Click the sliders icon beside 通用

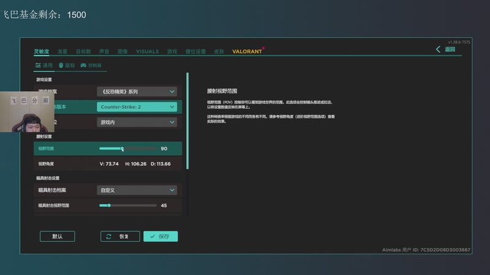point(38,65)
